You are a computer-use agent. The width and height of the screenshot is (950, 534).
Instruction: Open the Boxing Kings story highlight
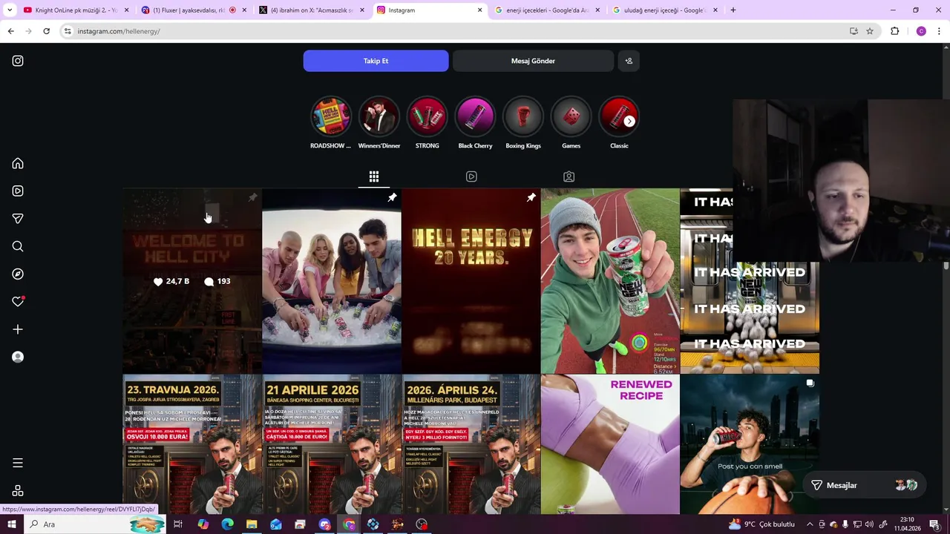[523, 123]
